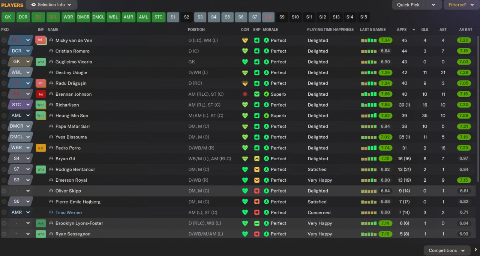Click the Quick Pick button

tap(408, 5)
